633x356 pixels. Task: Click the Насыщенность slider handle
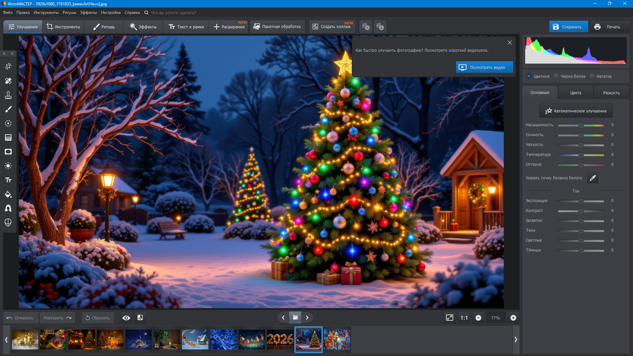581,125
